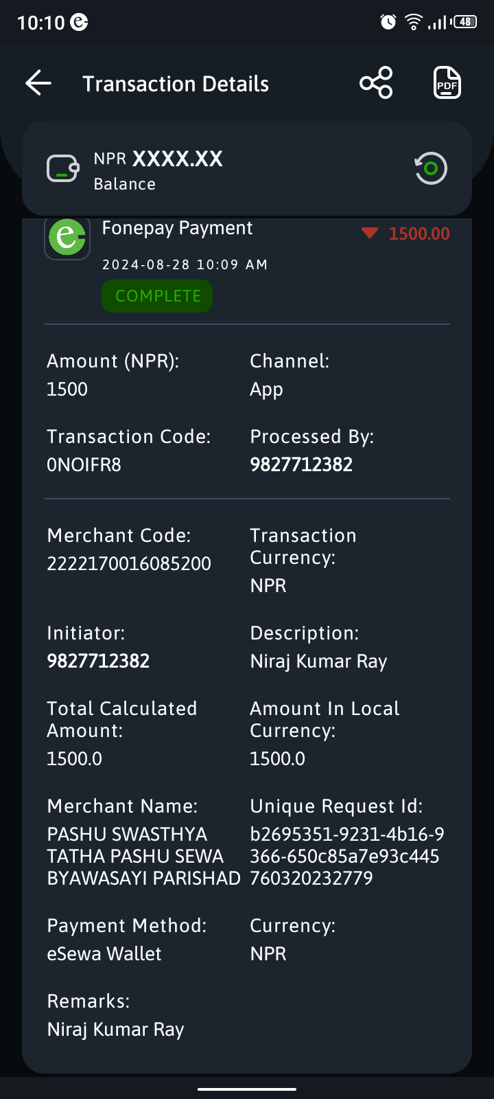Tap the Wi-Fi status icon
Viewport: 494px width, 1099px height.
pos(414,22)
